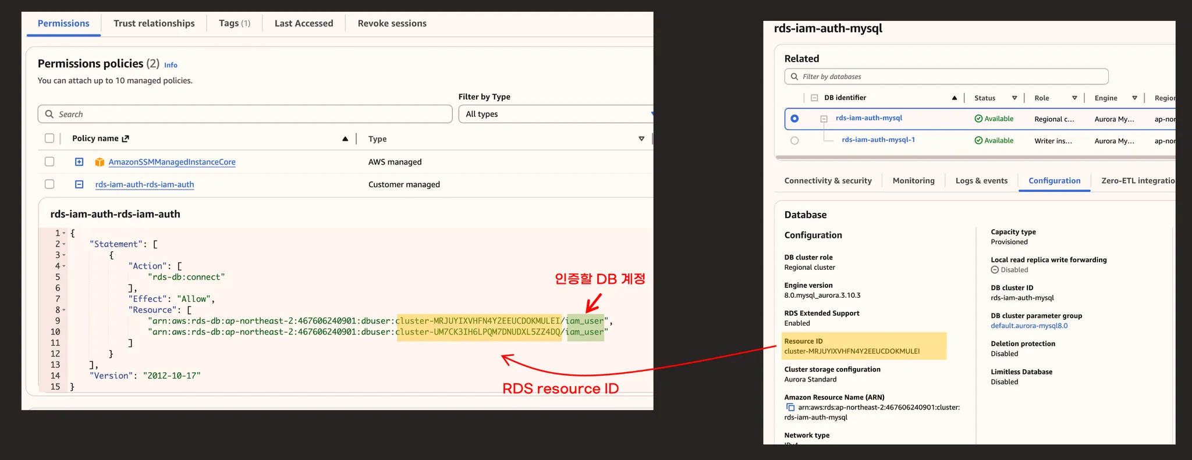
Task: Collapse the rds-iam-auth-rds-iam-auth policy row
Action: (79, 184)
